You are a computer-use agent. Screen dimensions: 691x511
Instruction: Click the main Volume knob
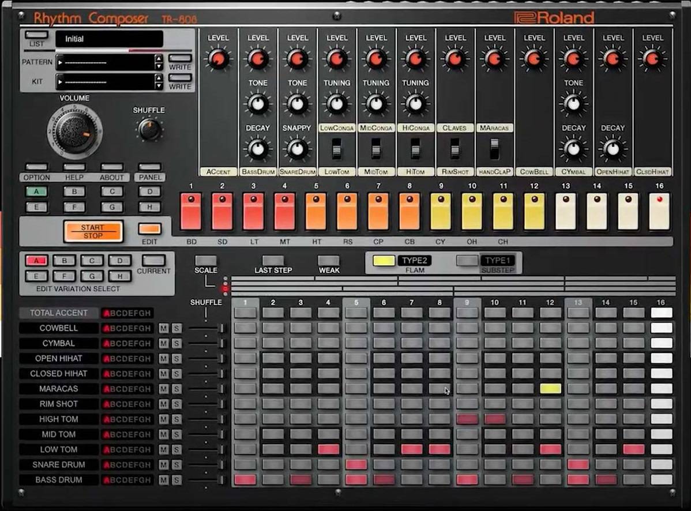point(74,132)
